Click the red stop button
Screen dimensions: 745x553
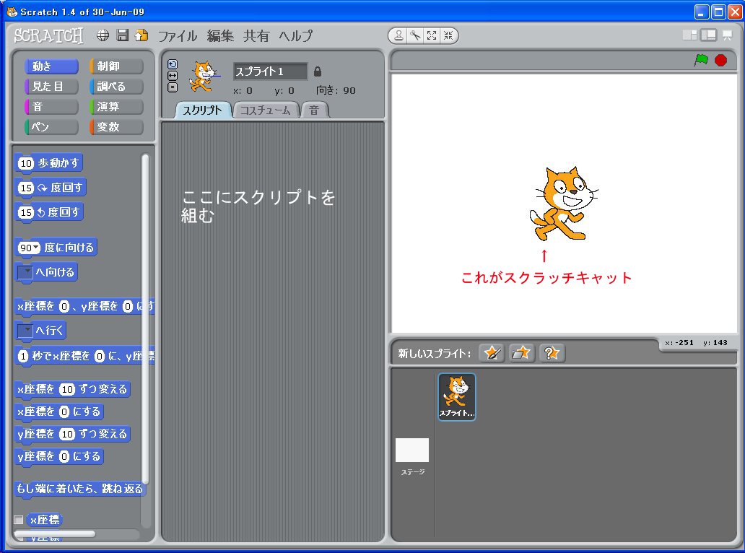click(720, 61)
